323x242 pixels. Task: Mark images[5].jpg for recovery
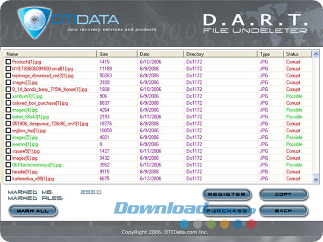click(9, 137)
